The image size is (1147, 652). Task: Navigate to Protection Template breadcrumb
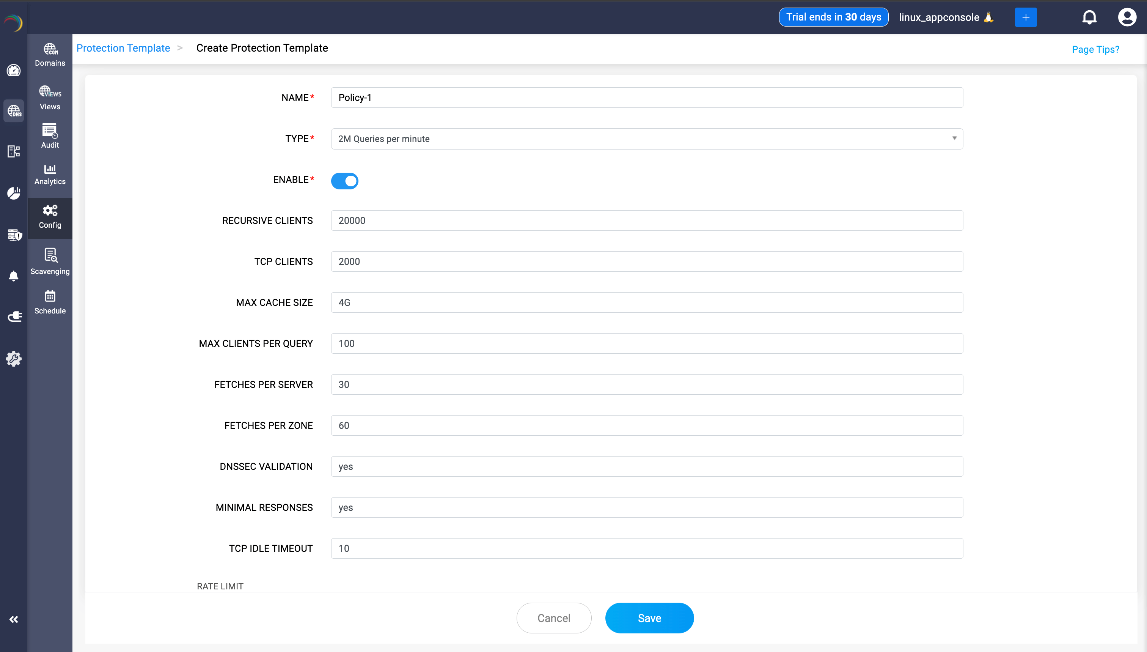click(x=123, y=48)
